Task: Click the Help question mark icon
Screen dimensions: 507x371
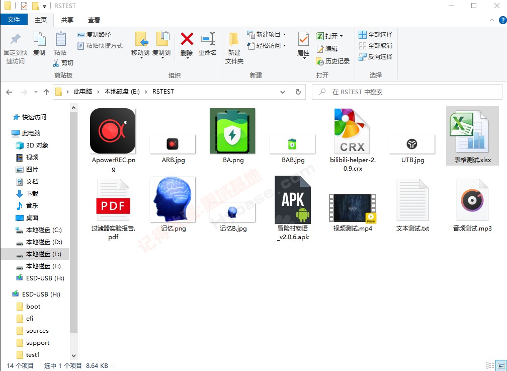Action: 503,20
